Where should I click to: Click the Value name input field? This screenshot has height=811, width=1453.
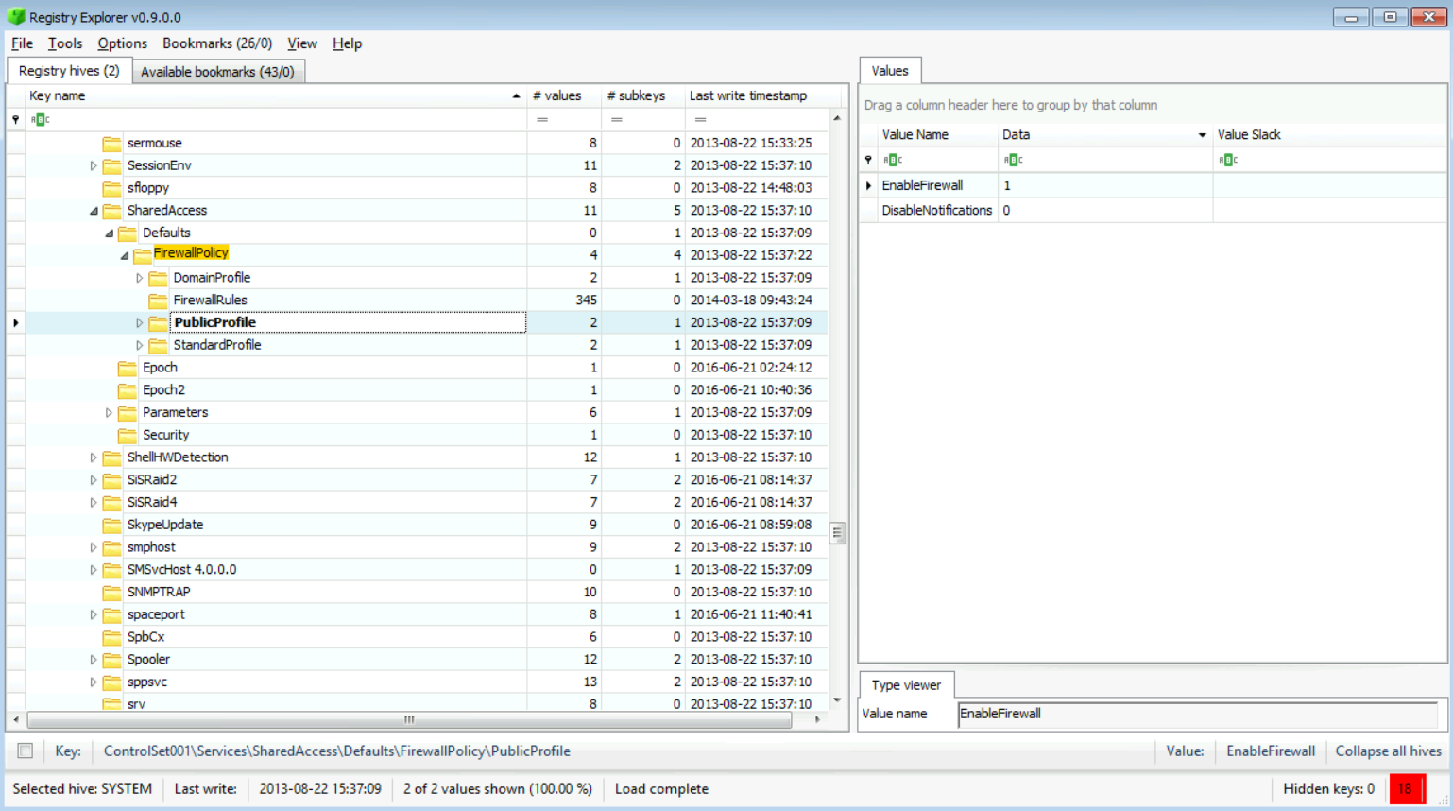tap(1197, 714)
